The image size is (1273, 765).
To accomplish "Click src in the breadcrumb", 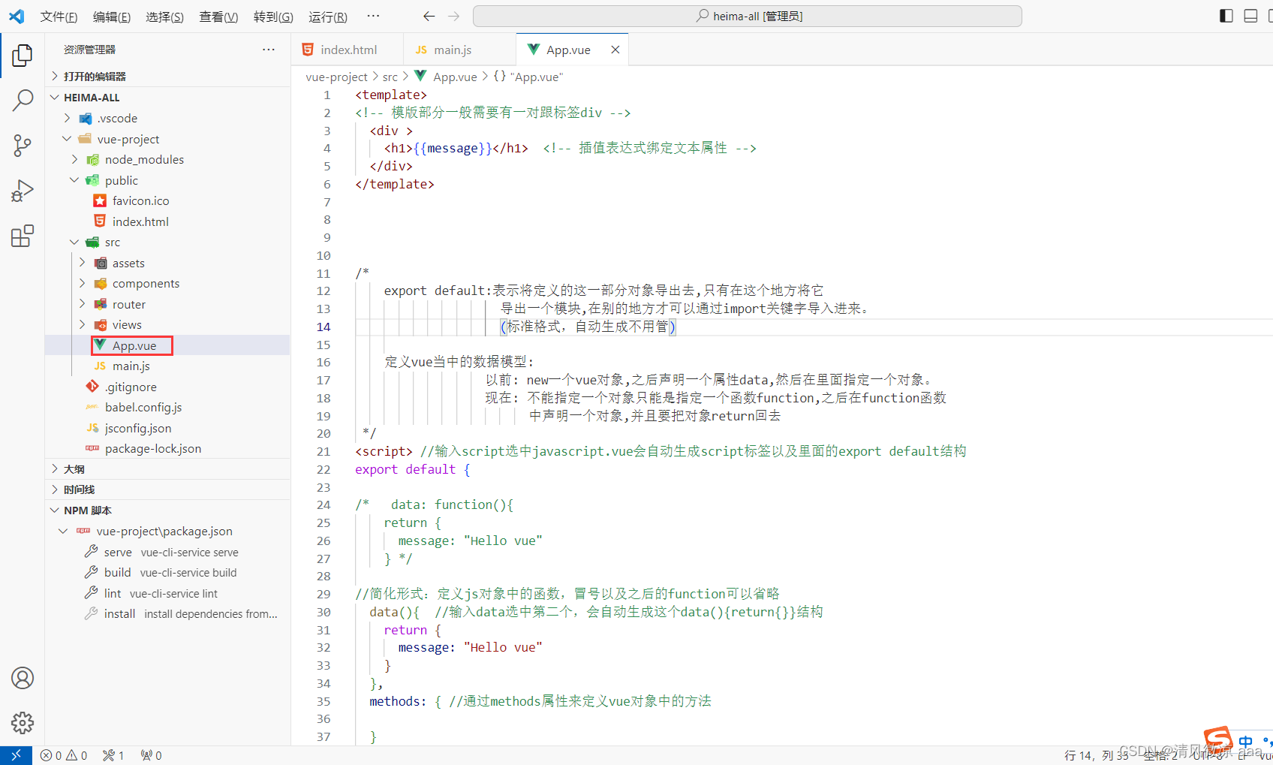I will click(x=390, y=77).
